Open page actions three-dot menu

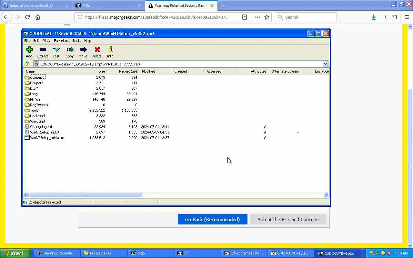coord(257,17)
